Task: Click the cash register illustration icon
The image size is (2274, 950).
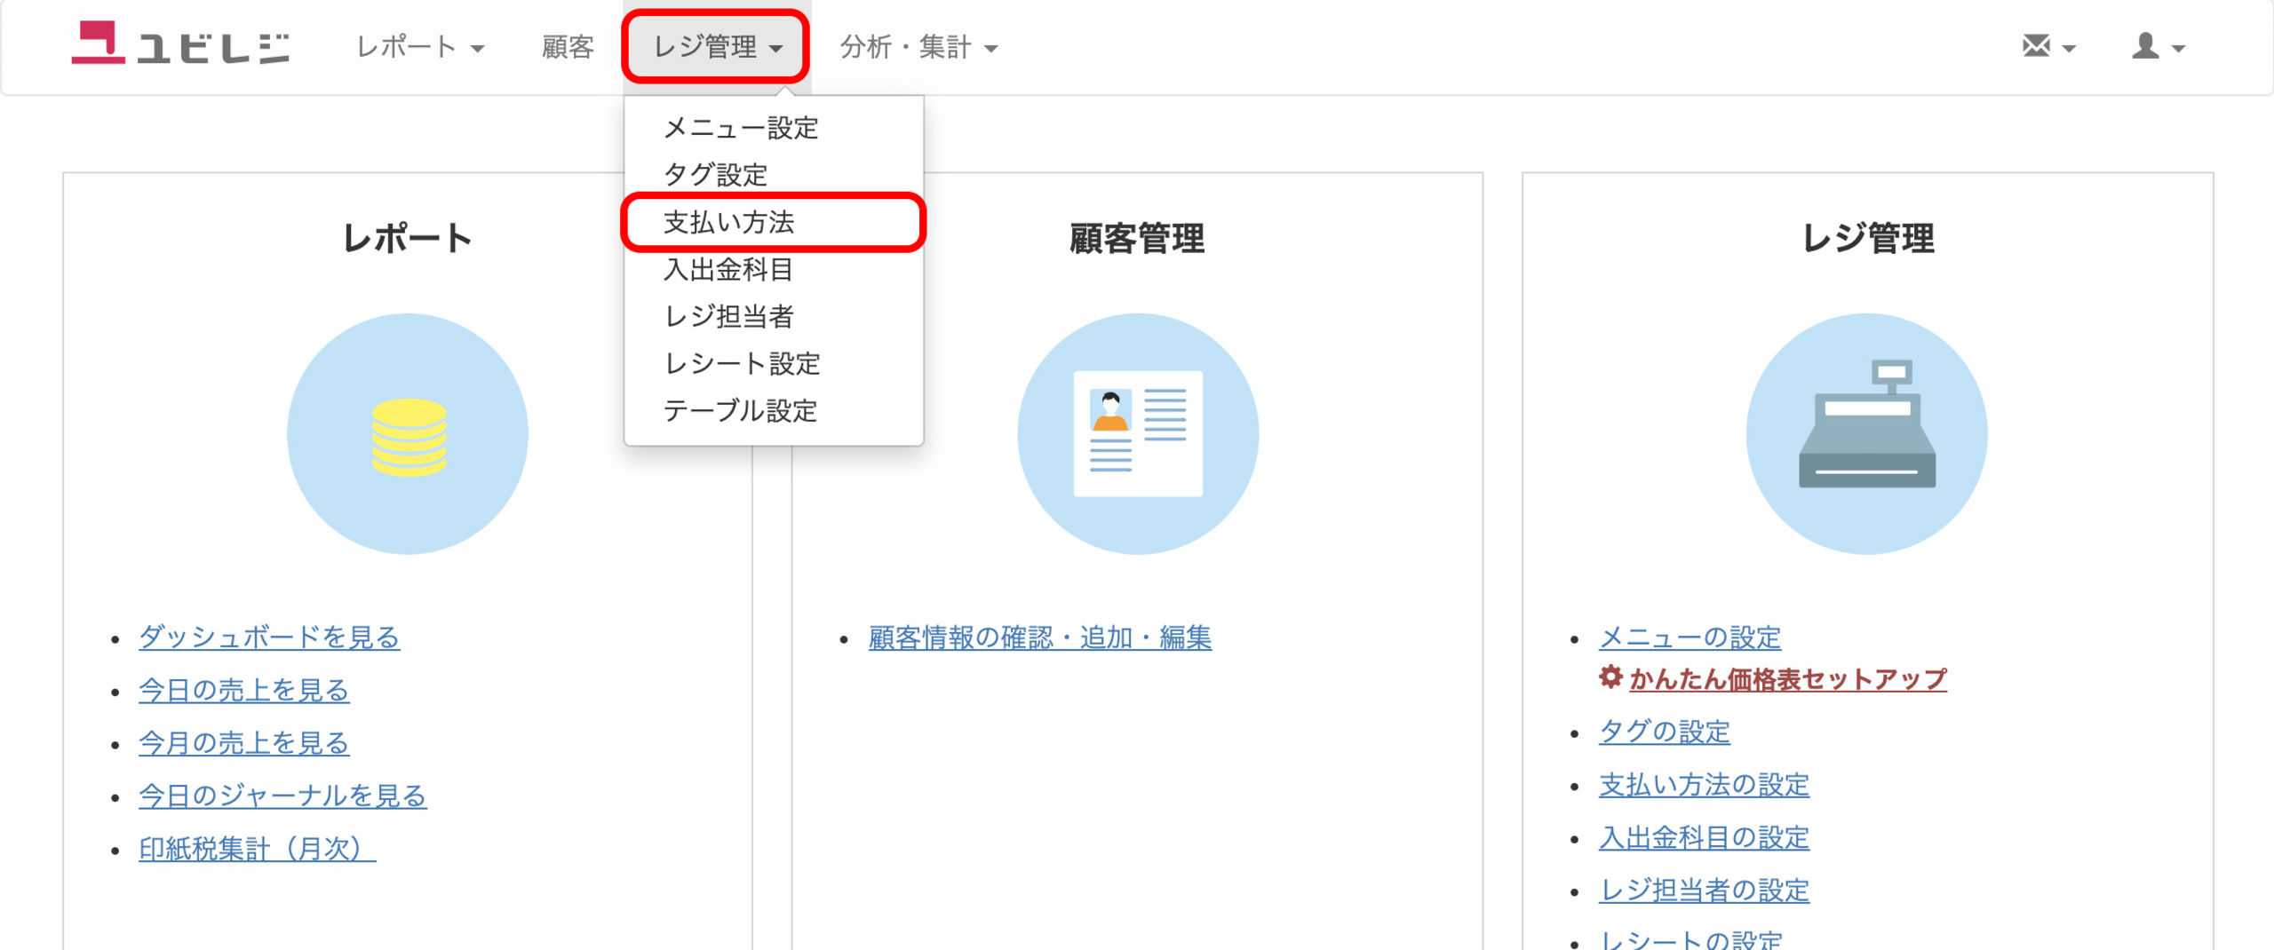Action: point(1867,434)
